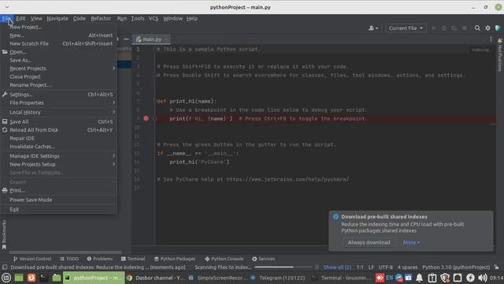Open the Linux Mint start menu icon
504x284 pixels.
(6, 278)
